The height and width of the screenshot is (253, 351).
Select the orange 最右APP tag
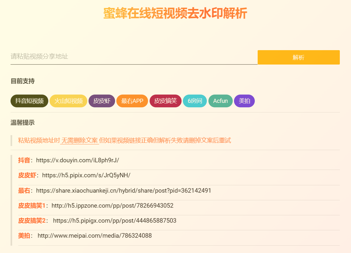[132, 101]
